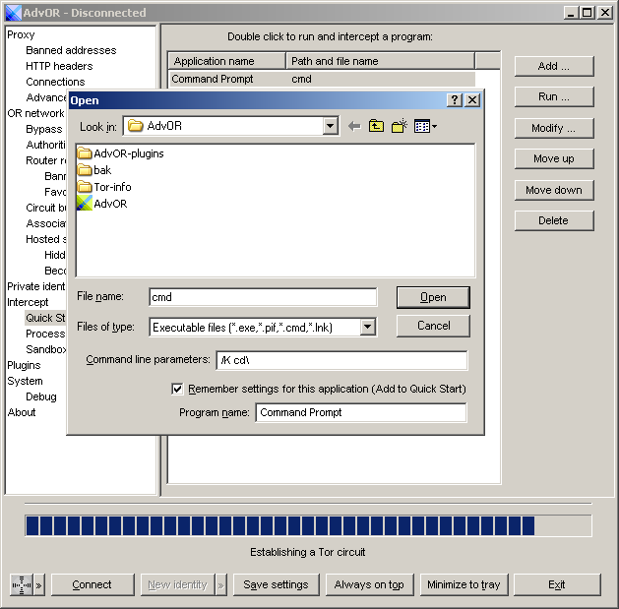Click the Command line parameters field

pyautogui.click(x=341, y=360)
